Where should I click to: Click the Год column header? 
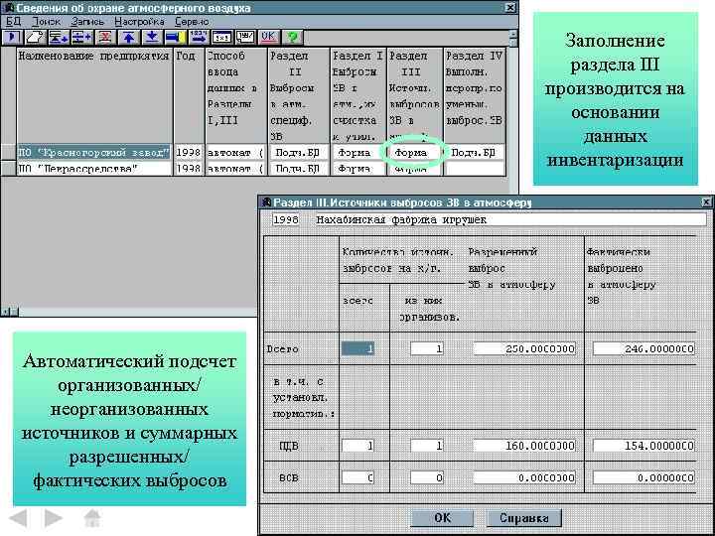click(189, 95)
